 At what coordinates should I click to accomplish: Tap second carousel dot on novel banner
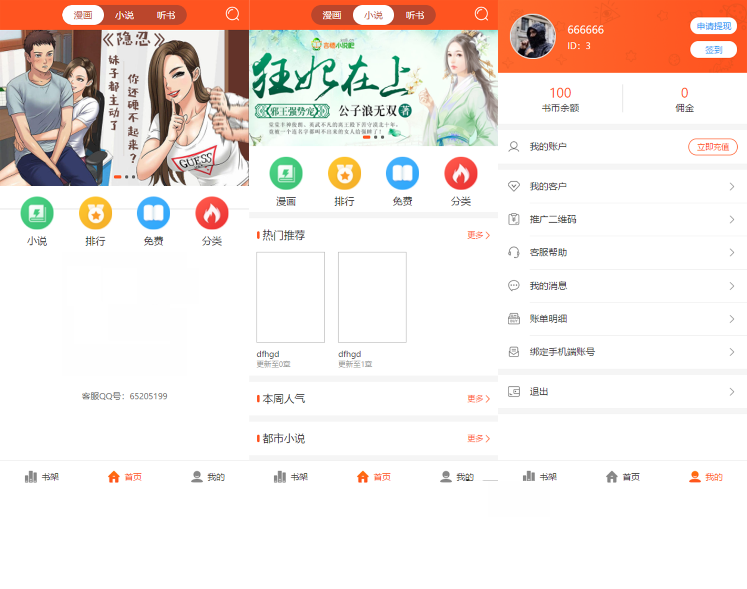click(376, 137)
